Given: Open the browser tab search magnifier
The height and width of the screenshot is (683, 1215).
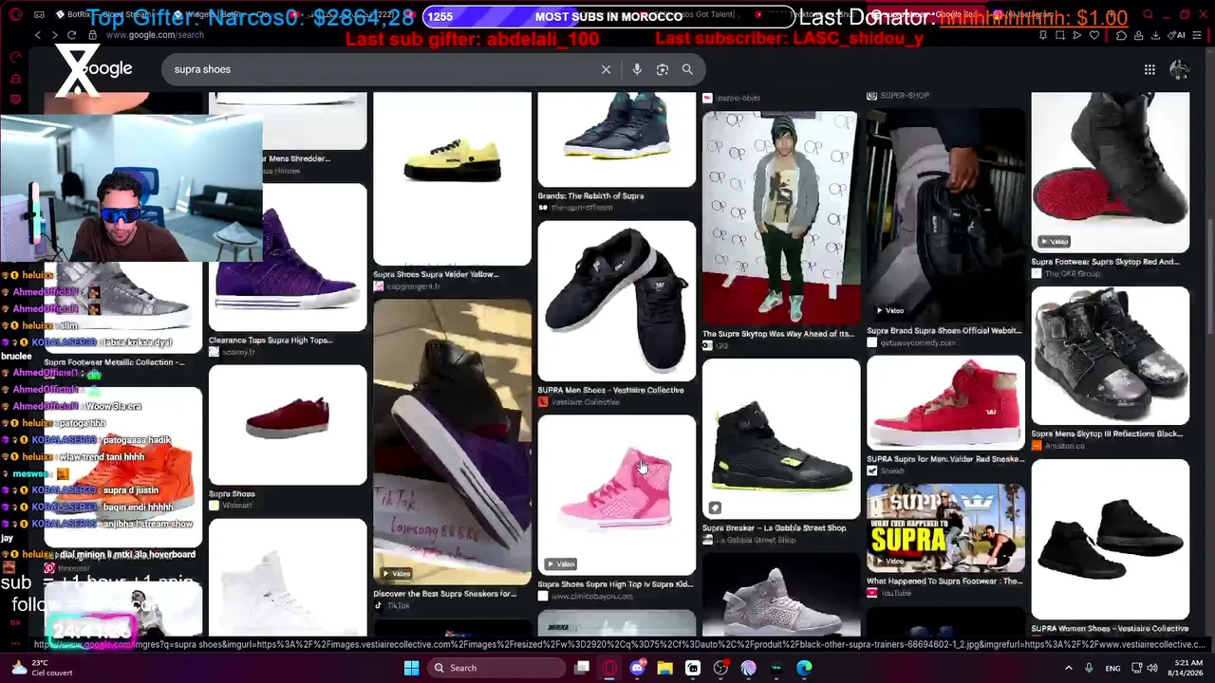Looking at the screenshot, I should coord(1148,15).
